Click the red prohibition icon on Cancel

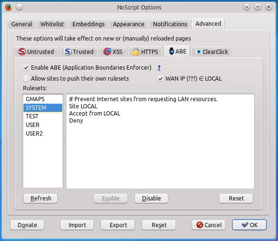tap(200, 225)
